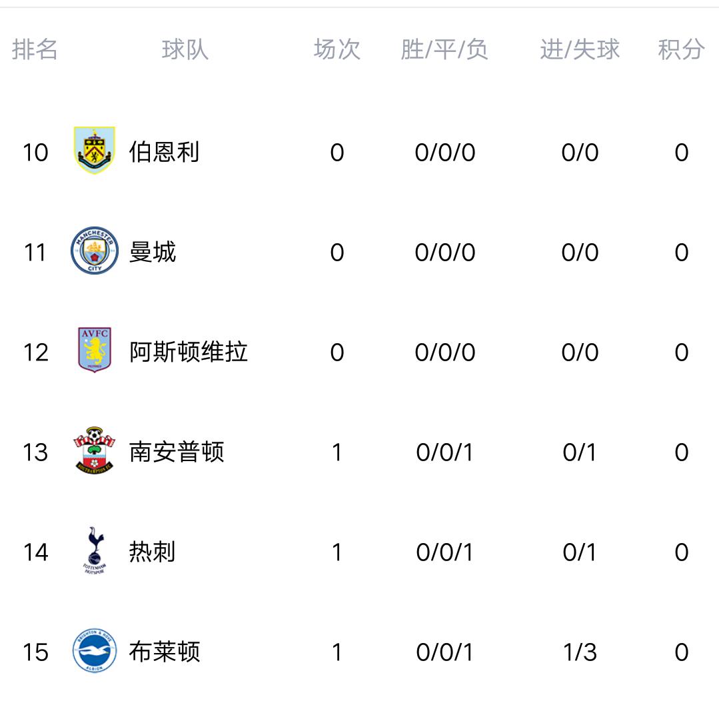Select the 阿斯顿维拉 team name
This screenshot has width=719, height=707.
[188, 352]
